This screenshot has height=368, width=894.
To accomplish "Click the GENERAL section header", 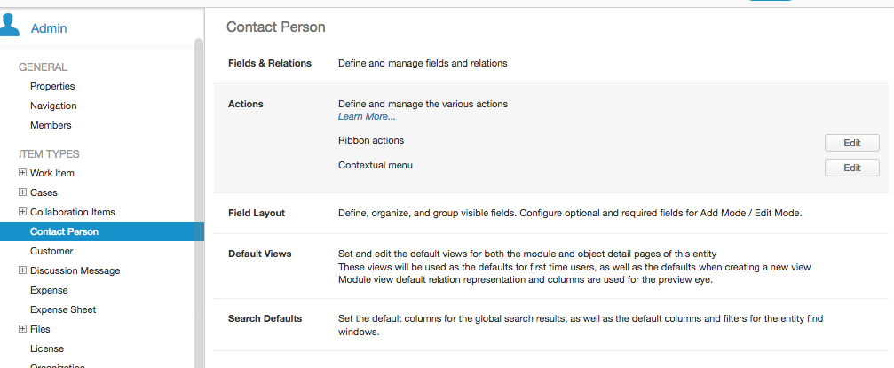I will 43,67.
